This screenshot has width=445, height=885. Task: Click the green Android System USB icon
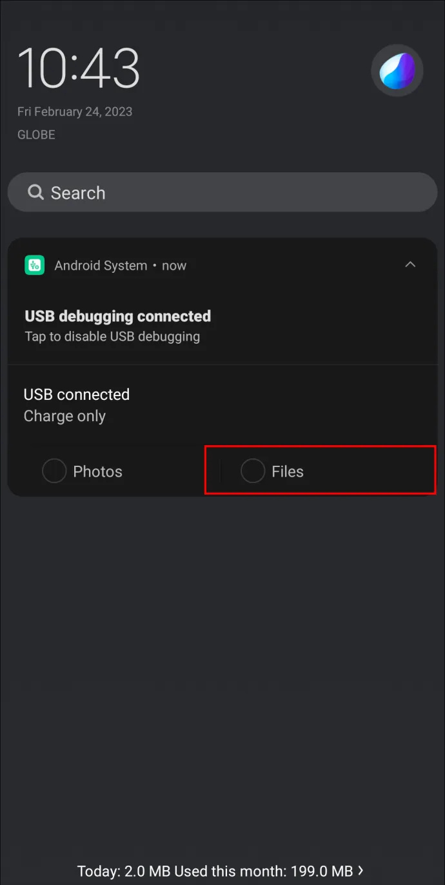click(x=34, y=265)
